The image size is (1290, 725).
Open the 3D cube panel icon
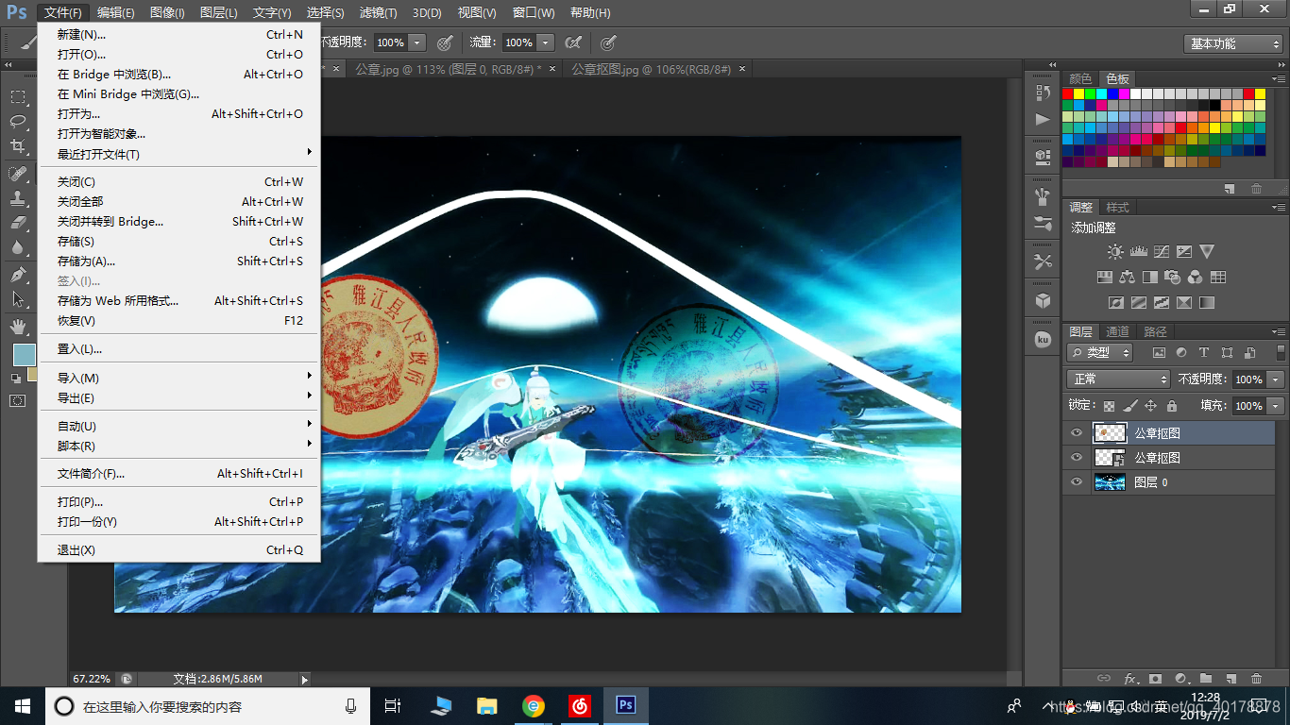click(x=1043, y=300)
